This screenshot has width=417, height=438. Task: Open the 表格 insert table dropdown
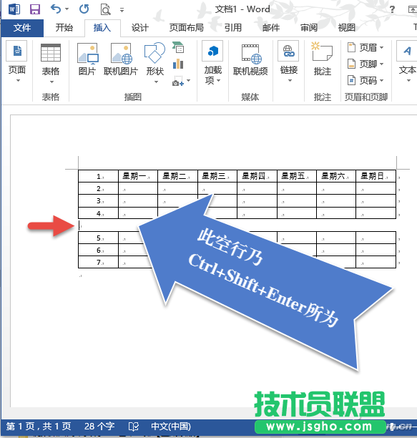51,64
